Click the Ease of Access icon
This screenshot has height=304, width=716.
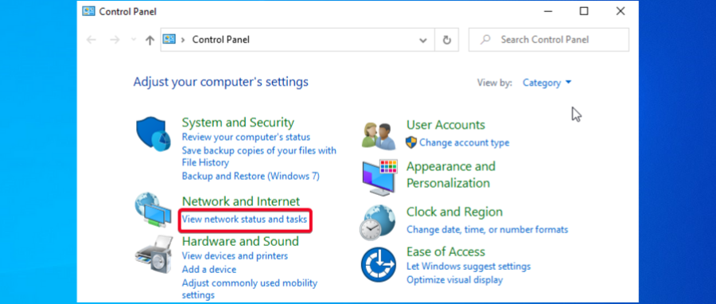point(378,264)
